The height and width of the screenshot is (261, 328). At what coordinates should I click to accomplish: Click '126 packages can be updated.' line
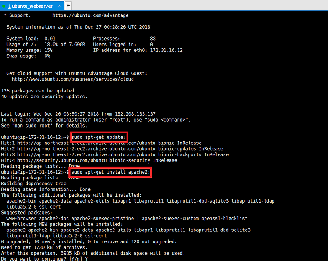[39, 91]
